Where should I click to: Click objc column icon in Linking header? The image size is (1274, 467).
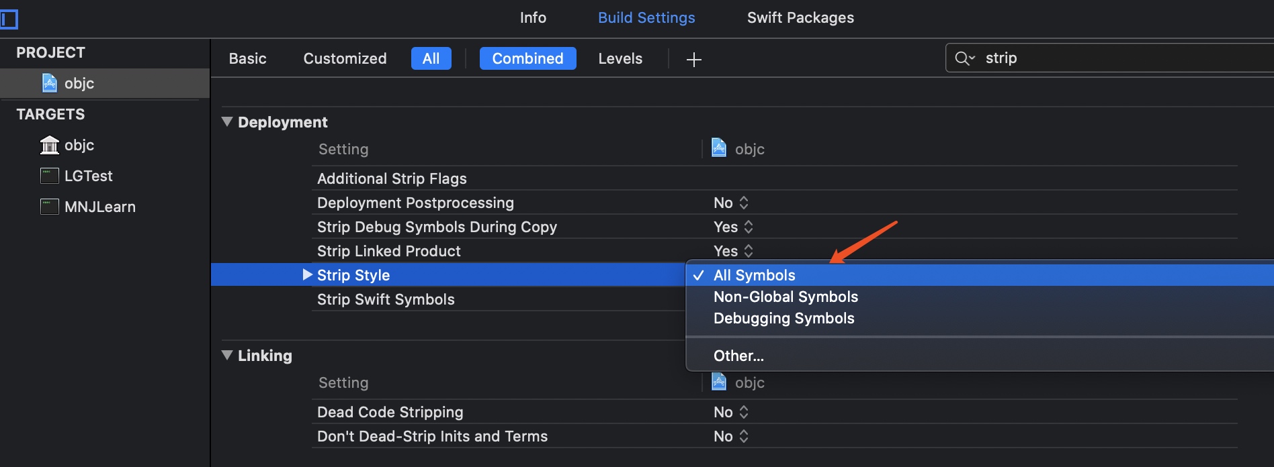click(x=719, y=382)
